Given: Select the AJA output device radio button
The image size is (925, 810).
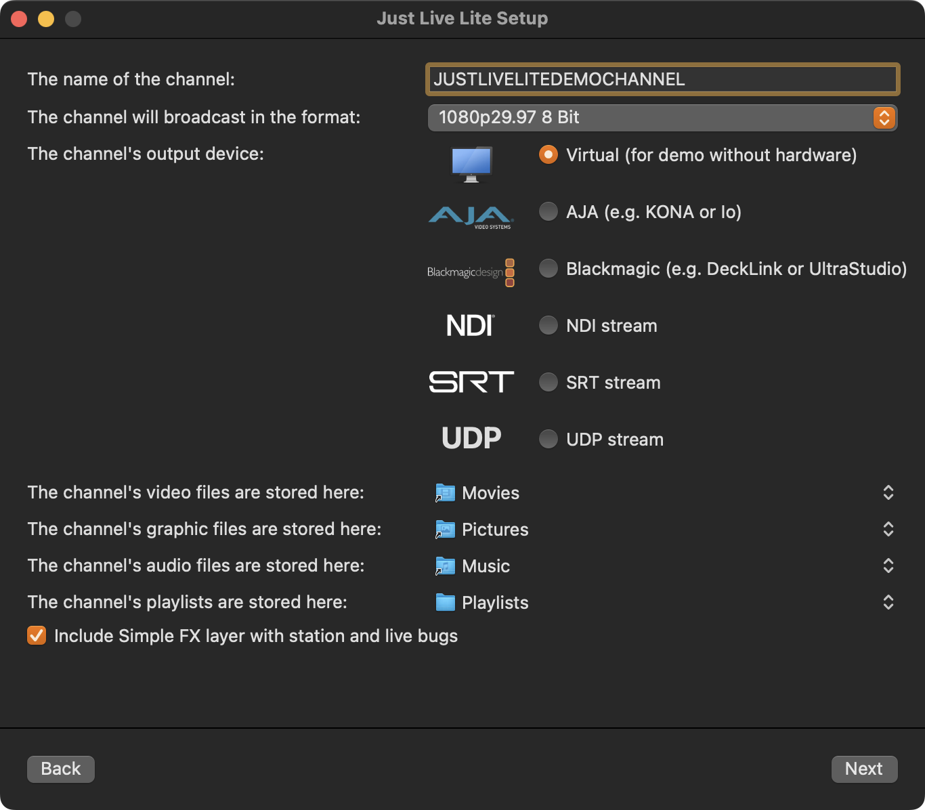Looking at the screenshot, I should 548,211.
